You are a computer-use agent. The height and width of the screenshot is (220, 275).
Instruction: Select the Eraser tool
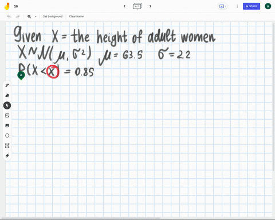[7, 95]
